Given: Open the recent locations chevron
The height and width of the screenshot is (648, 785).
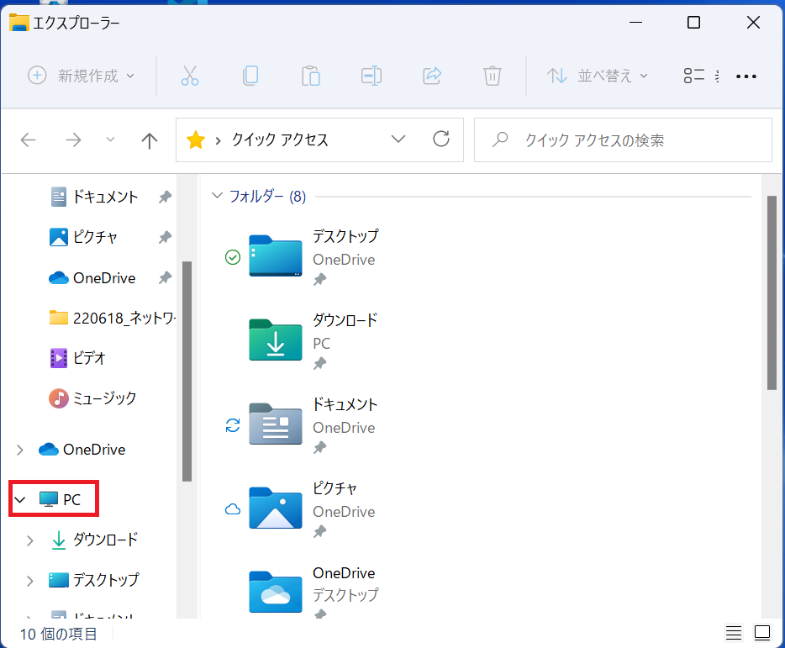Looking at the screenshot, I should pyautogui.click(x=111, y=140).
